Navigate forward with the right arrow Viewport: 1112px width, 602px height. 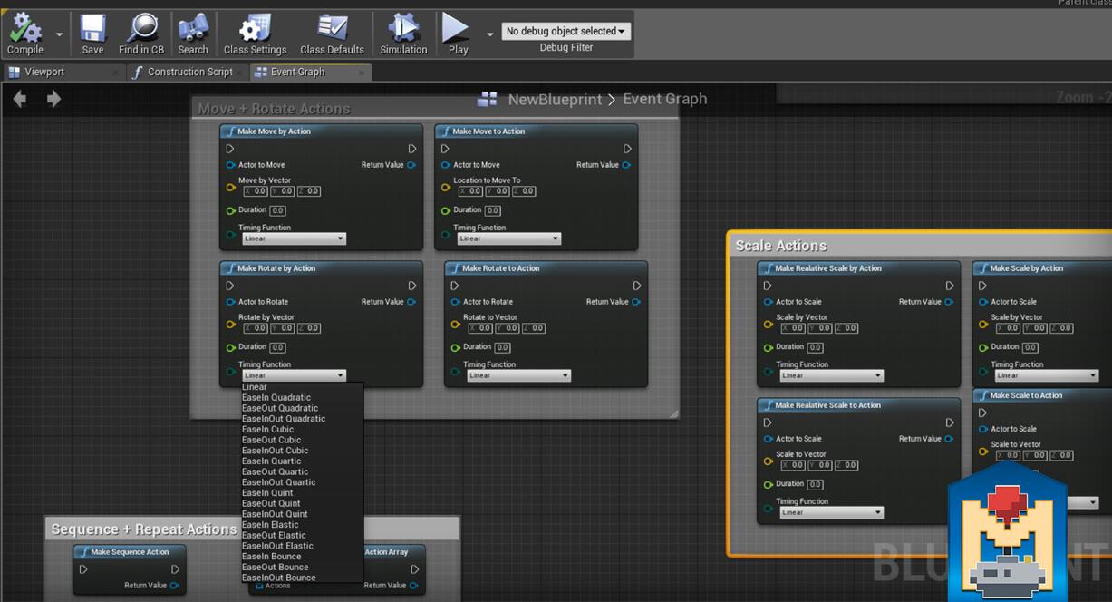(x=53, y=99)
